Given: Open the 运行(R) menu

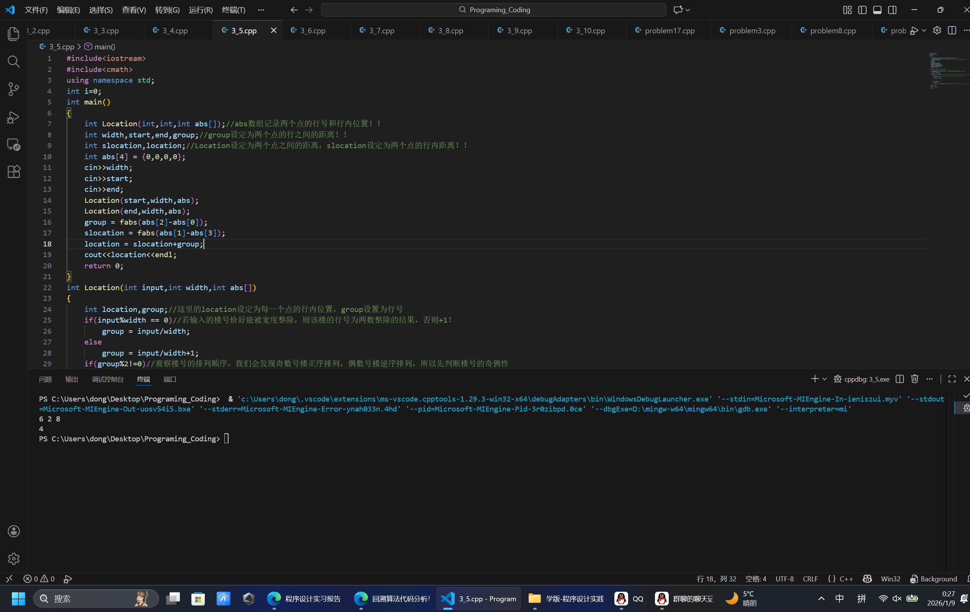Looking at the screenshot, I should pyautogui.click(x=201, y=10).
